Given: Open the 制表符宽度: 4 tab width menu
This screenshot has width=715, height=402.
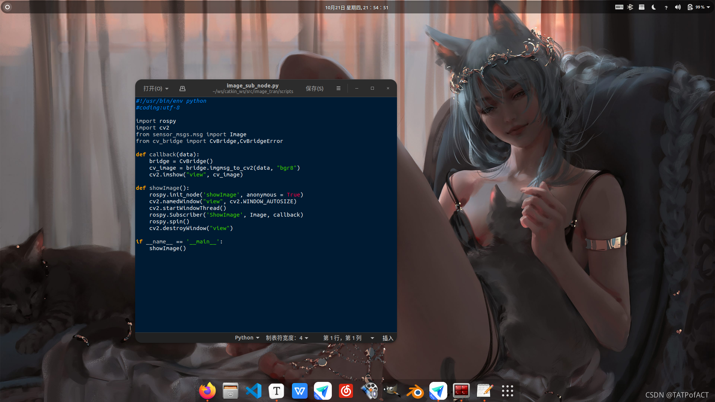Looking at the screenshot, I should pos(287,338).
